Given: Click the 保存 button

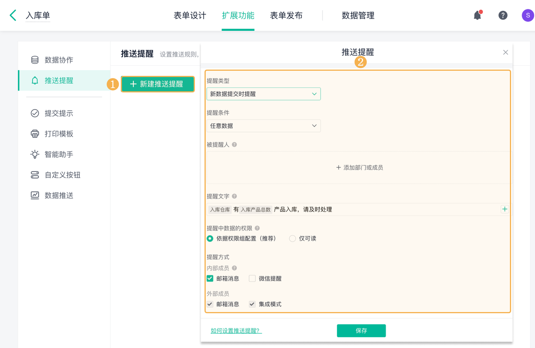Looking at the screenshot, I should [361, 331].
